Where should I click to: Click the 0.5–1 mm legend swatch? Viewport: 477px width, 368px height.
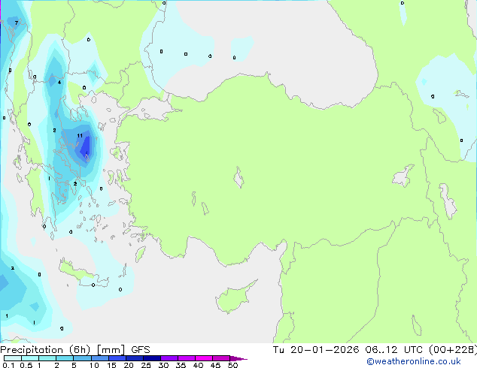click(30, 358)
